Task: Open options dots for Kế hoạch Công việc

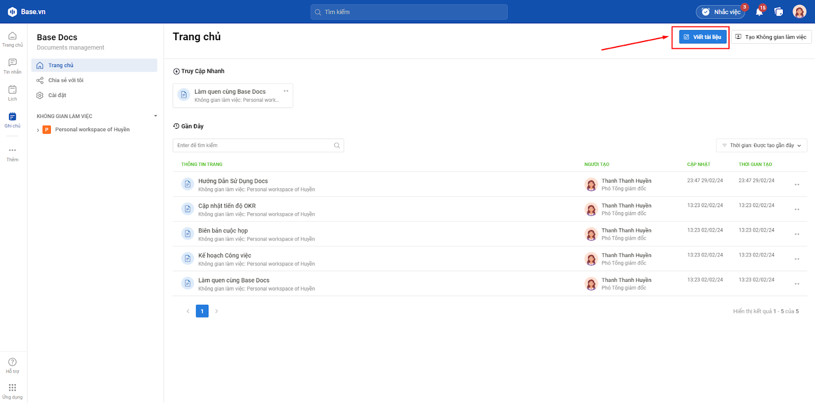Action: coord(797,259)
